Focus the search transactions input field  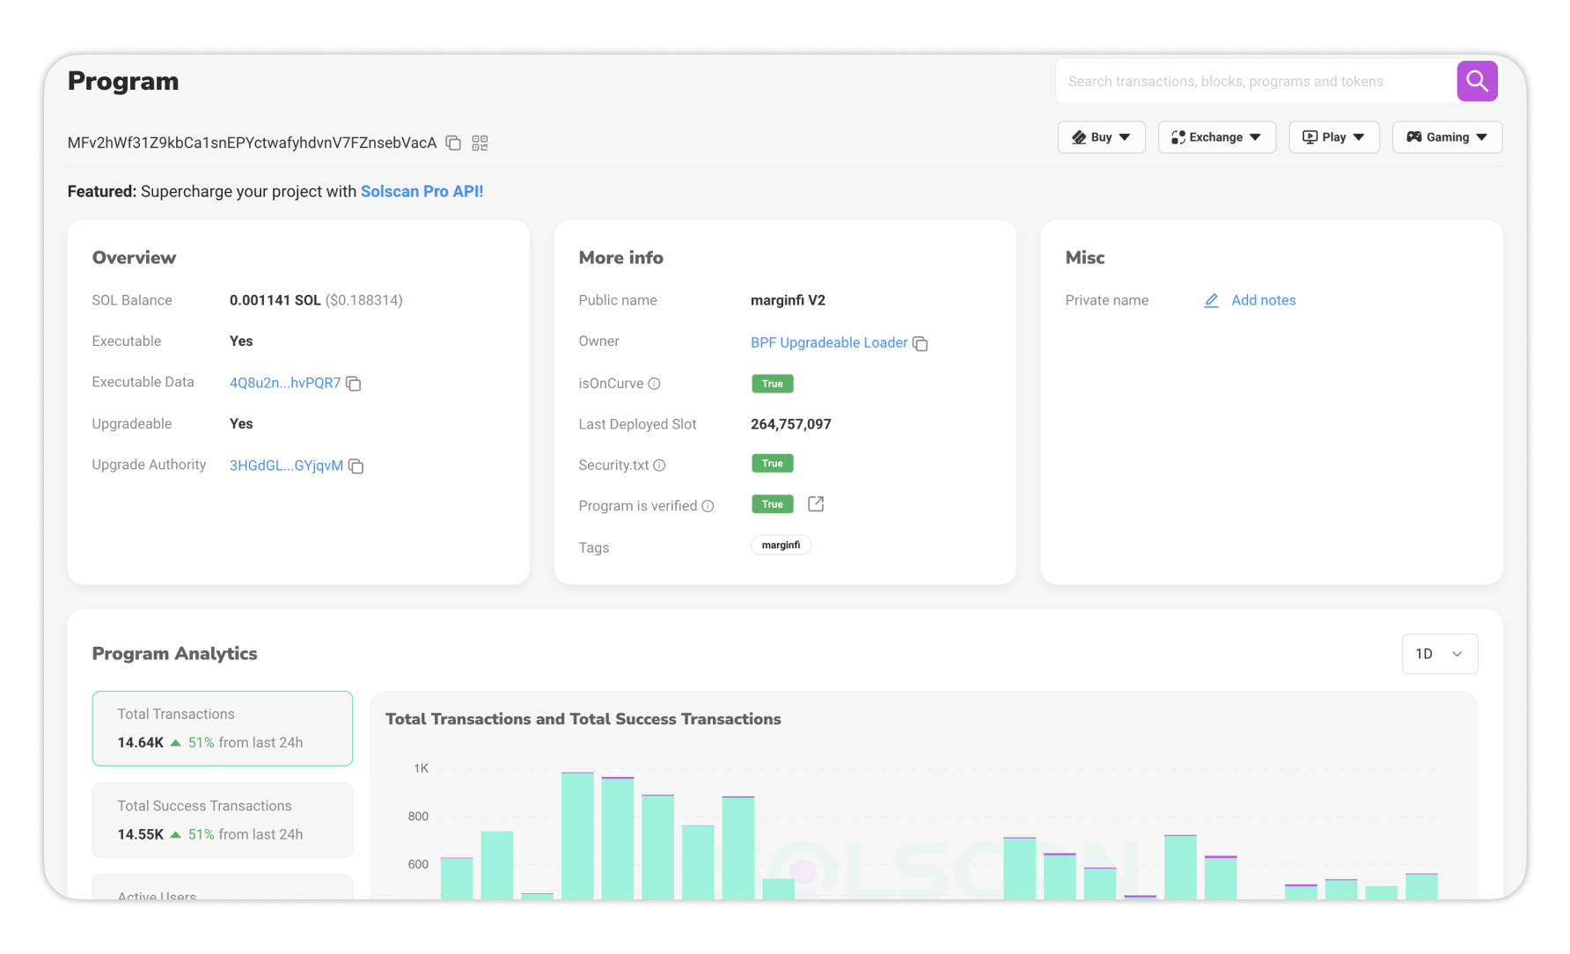pyautogui.click(x=1255, y=81)
